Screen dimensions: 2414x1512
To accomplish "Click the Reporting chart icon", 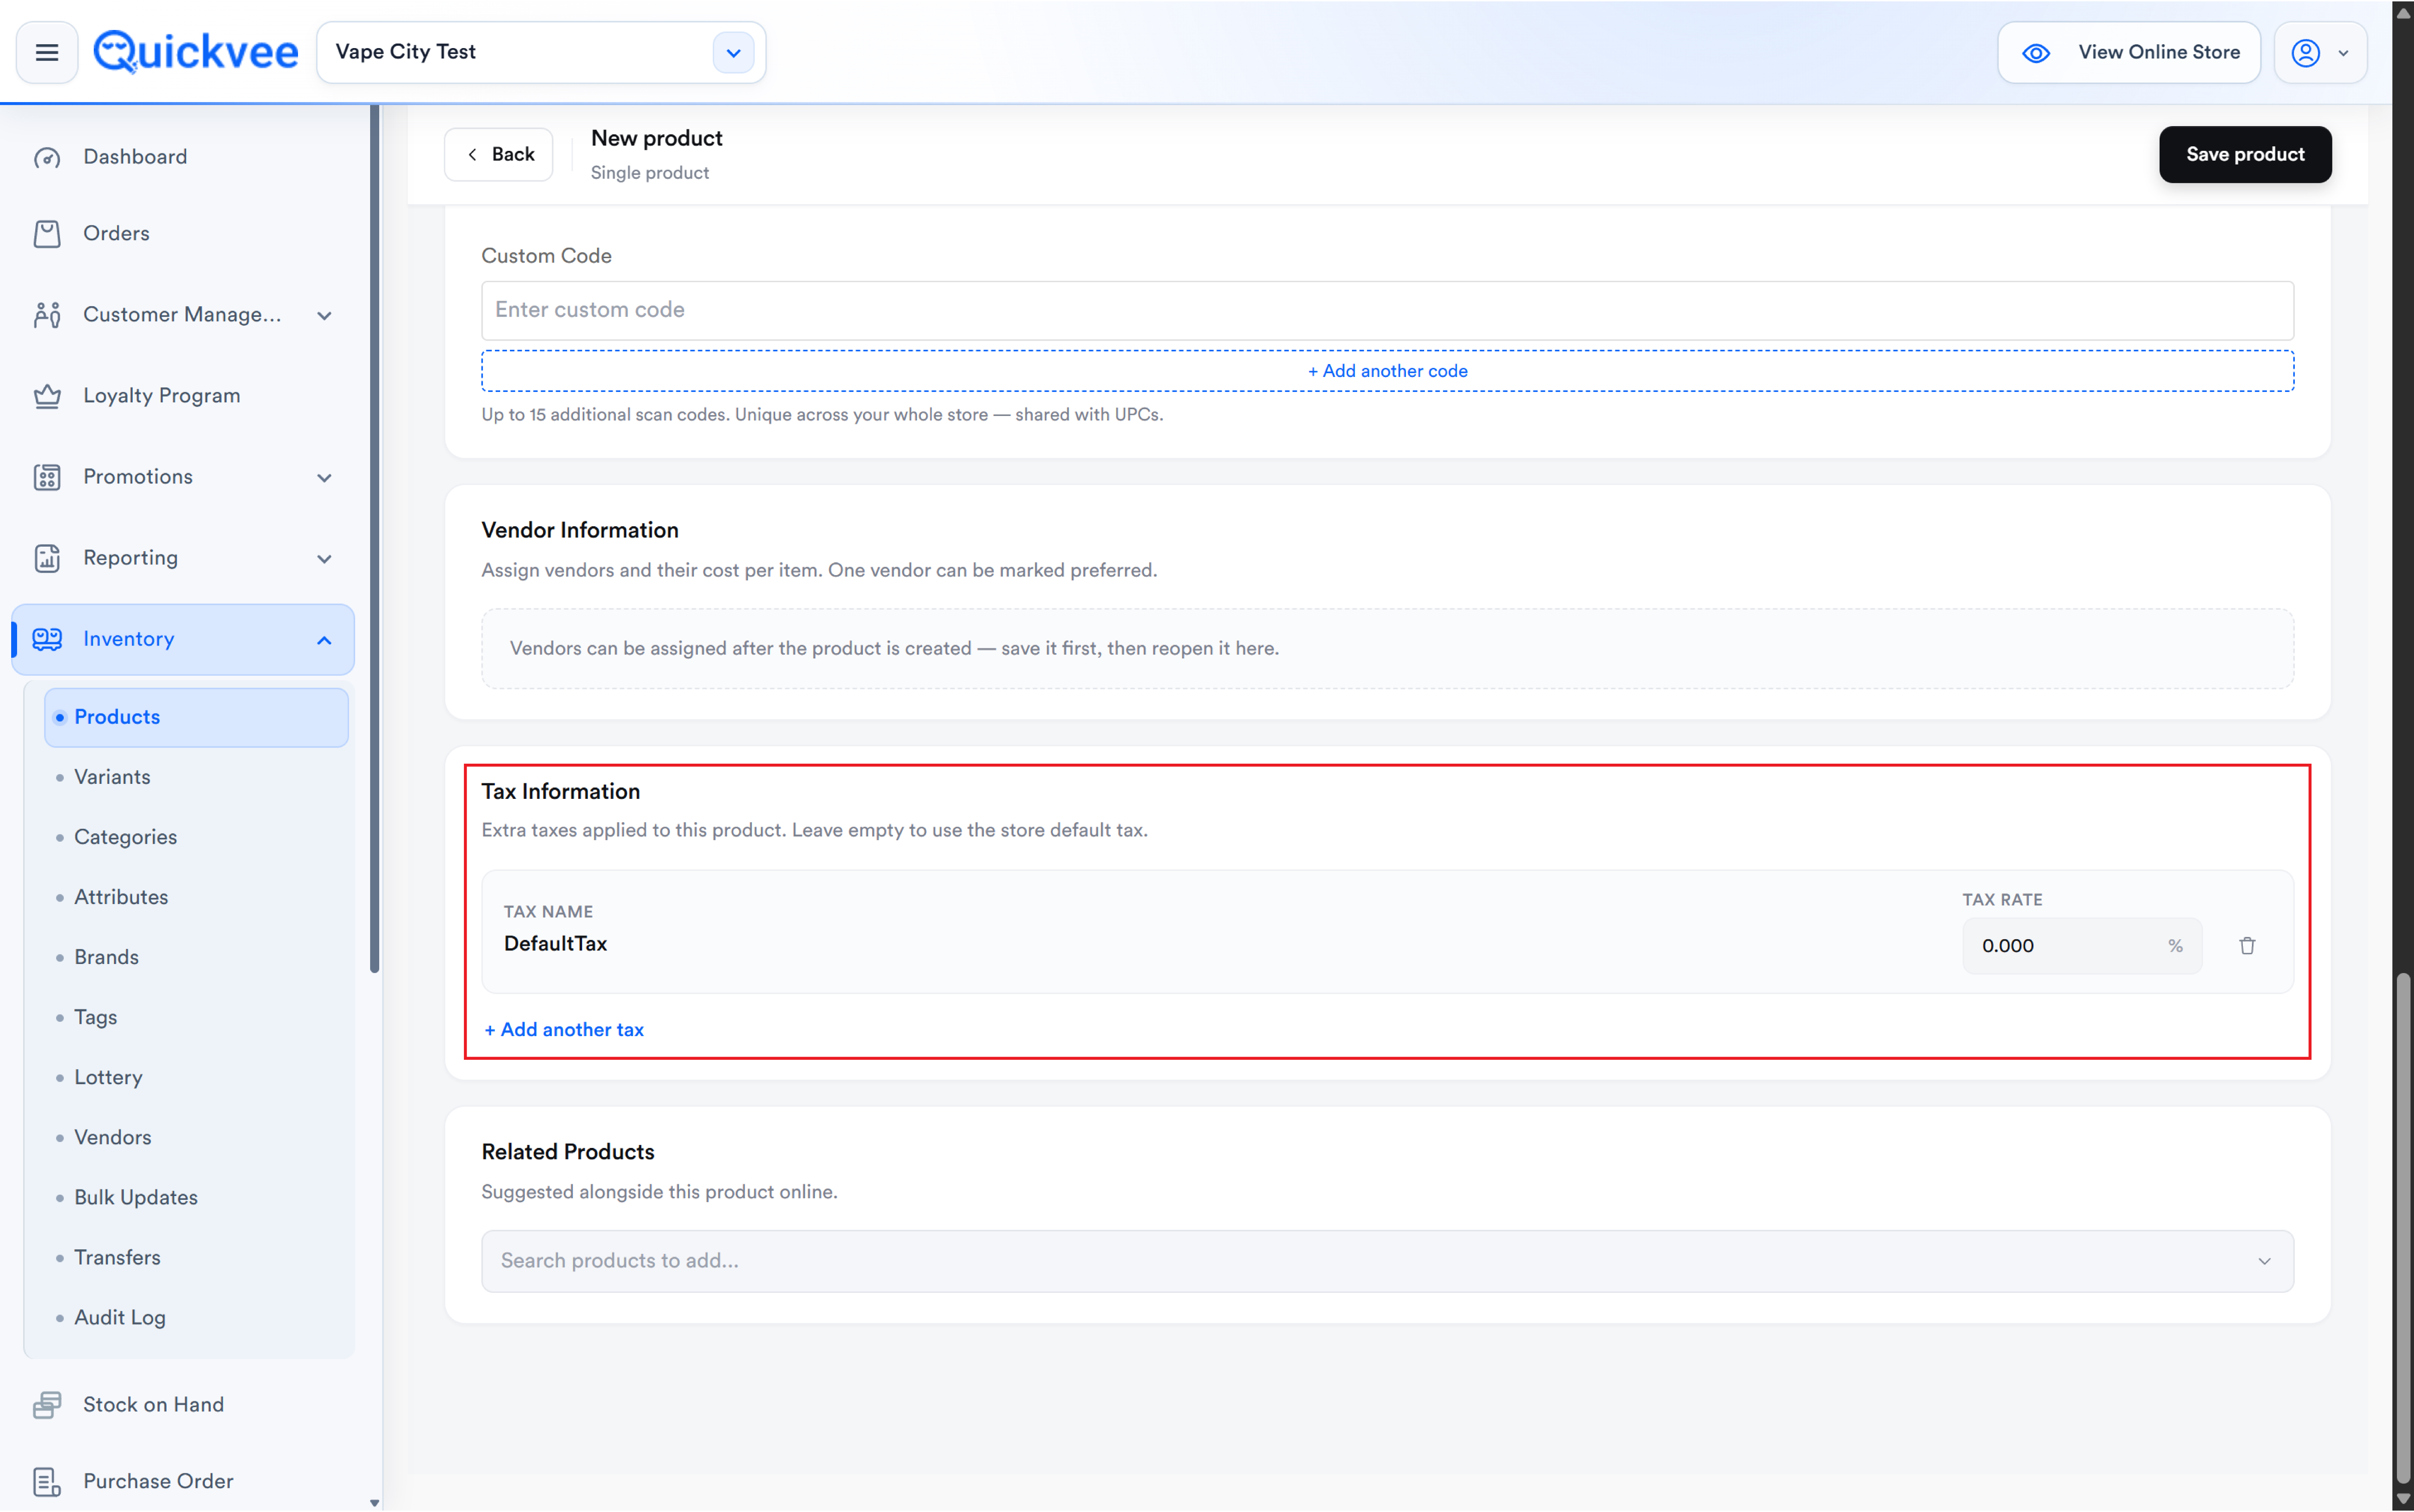I will (47, 558).
